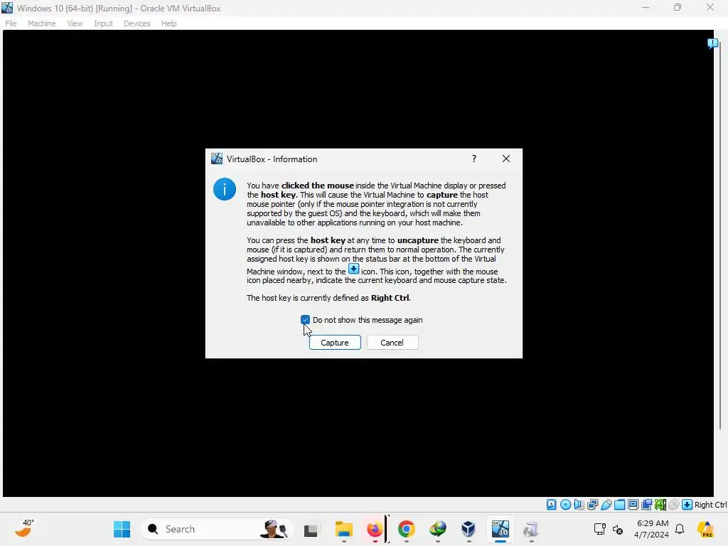
Task: Click the greyed mouse capture status icon
Action: click(x=674, y=505)
